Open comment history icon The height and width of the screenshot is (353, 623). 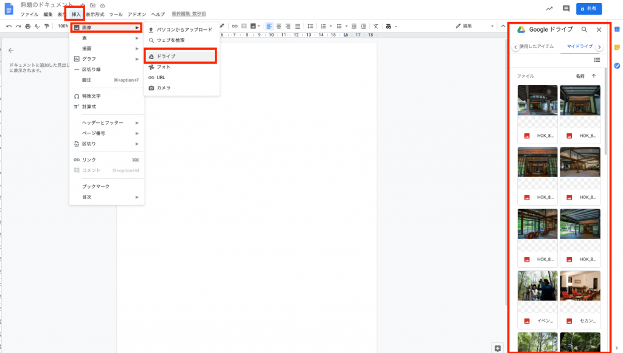566,9
